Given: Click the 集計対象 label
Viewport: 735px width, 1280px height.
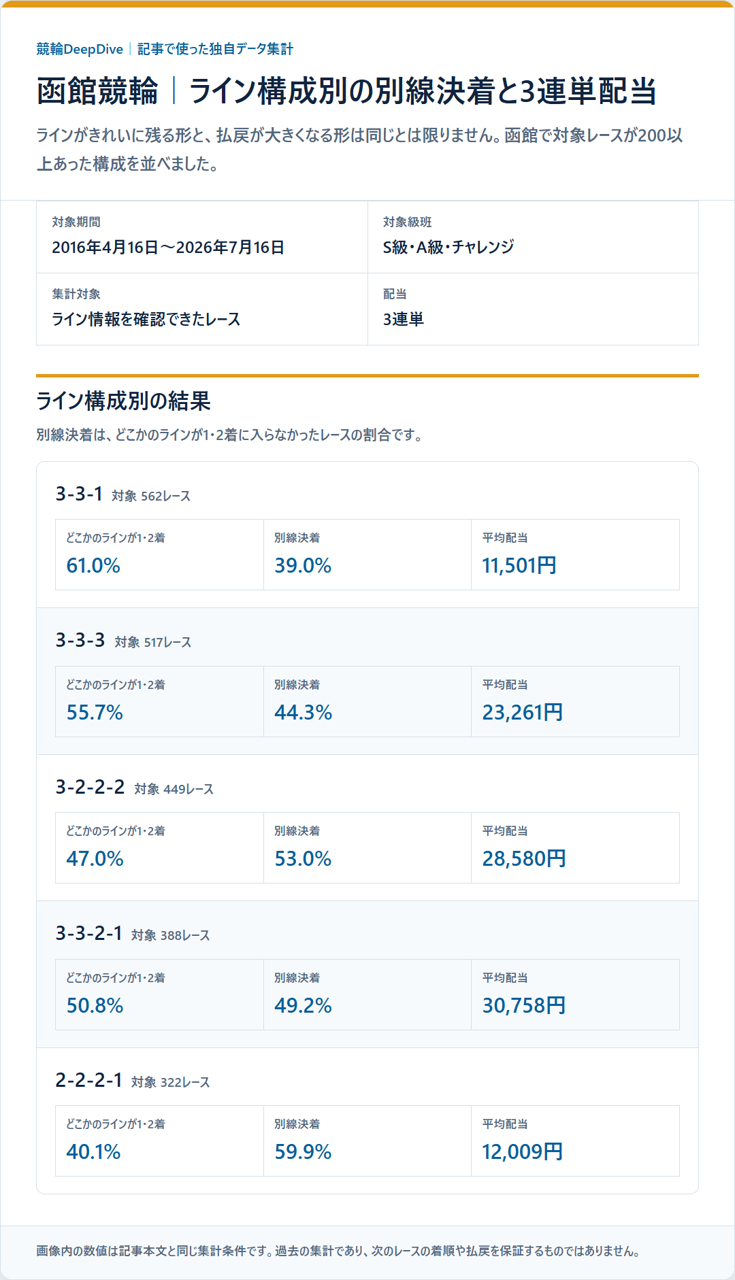Looking at the screenshot, I should [x=76, y=294].
